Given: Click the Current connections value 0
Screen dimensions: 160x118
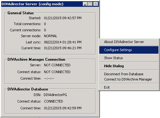Looking at the screenshot, I should pos(45,30).
